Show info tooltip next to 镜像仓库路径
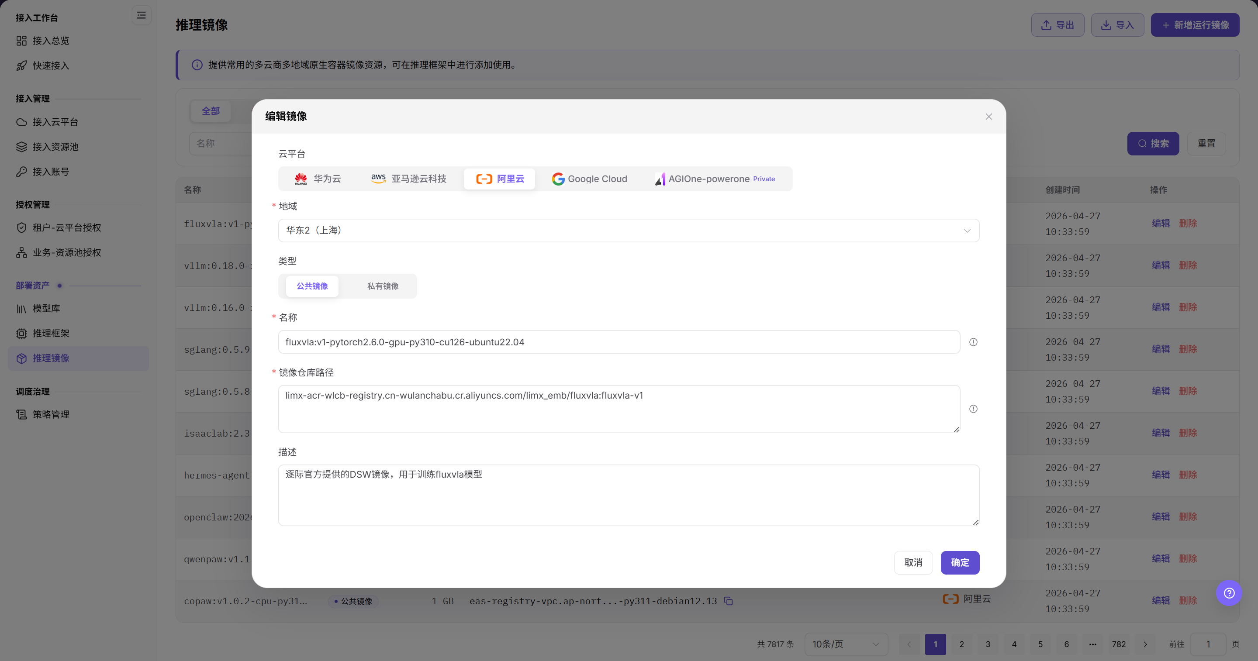The image size is (1258, 661). tap(973, 409)
